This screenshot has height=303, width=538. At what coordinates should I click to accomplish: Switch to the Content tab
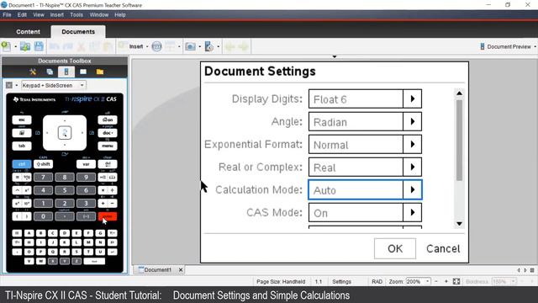28,32
